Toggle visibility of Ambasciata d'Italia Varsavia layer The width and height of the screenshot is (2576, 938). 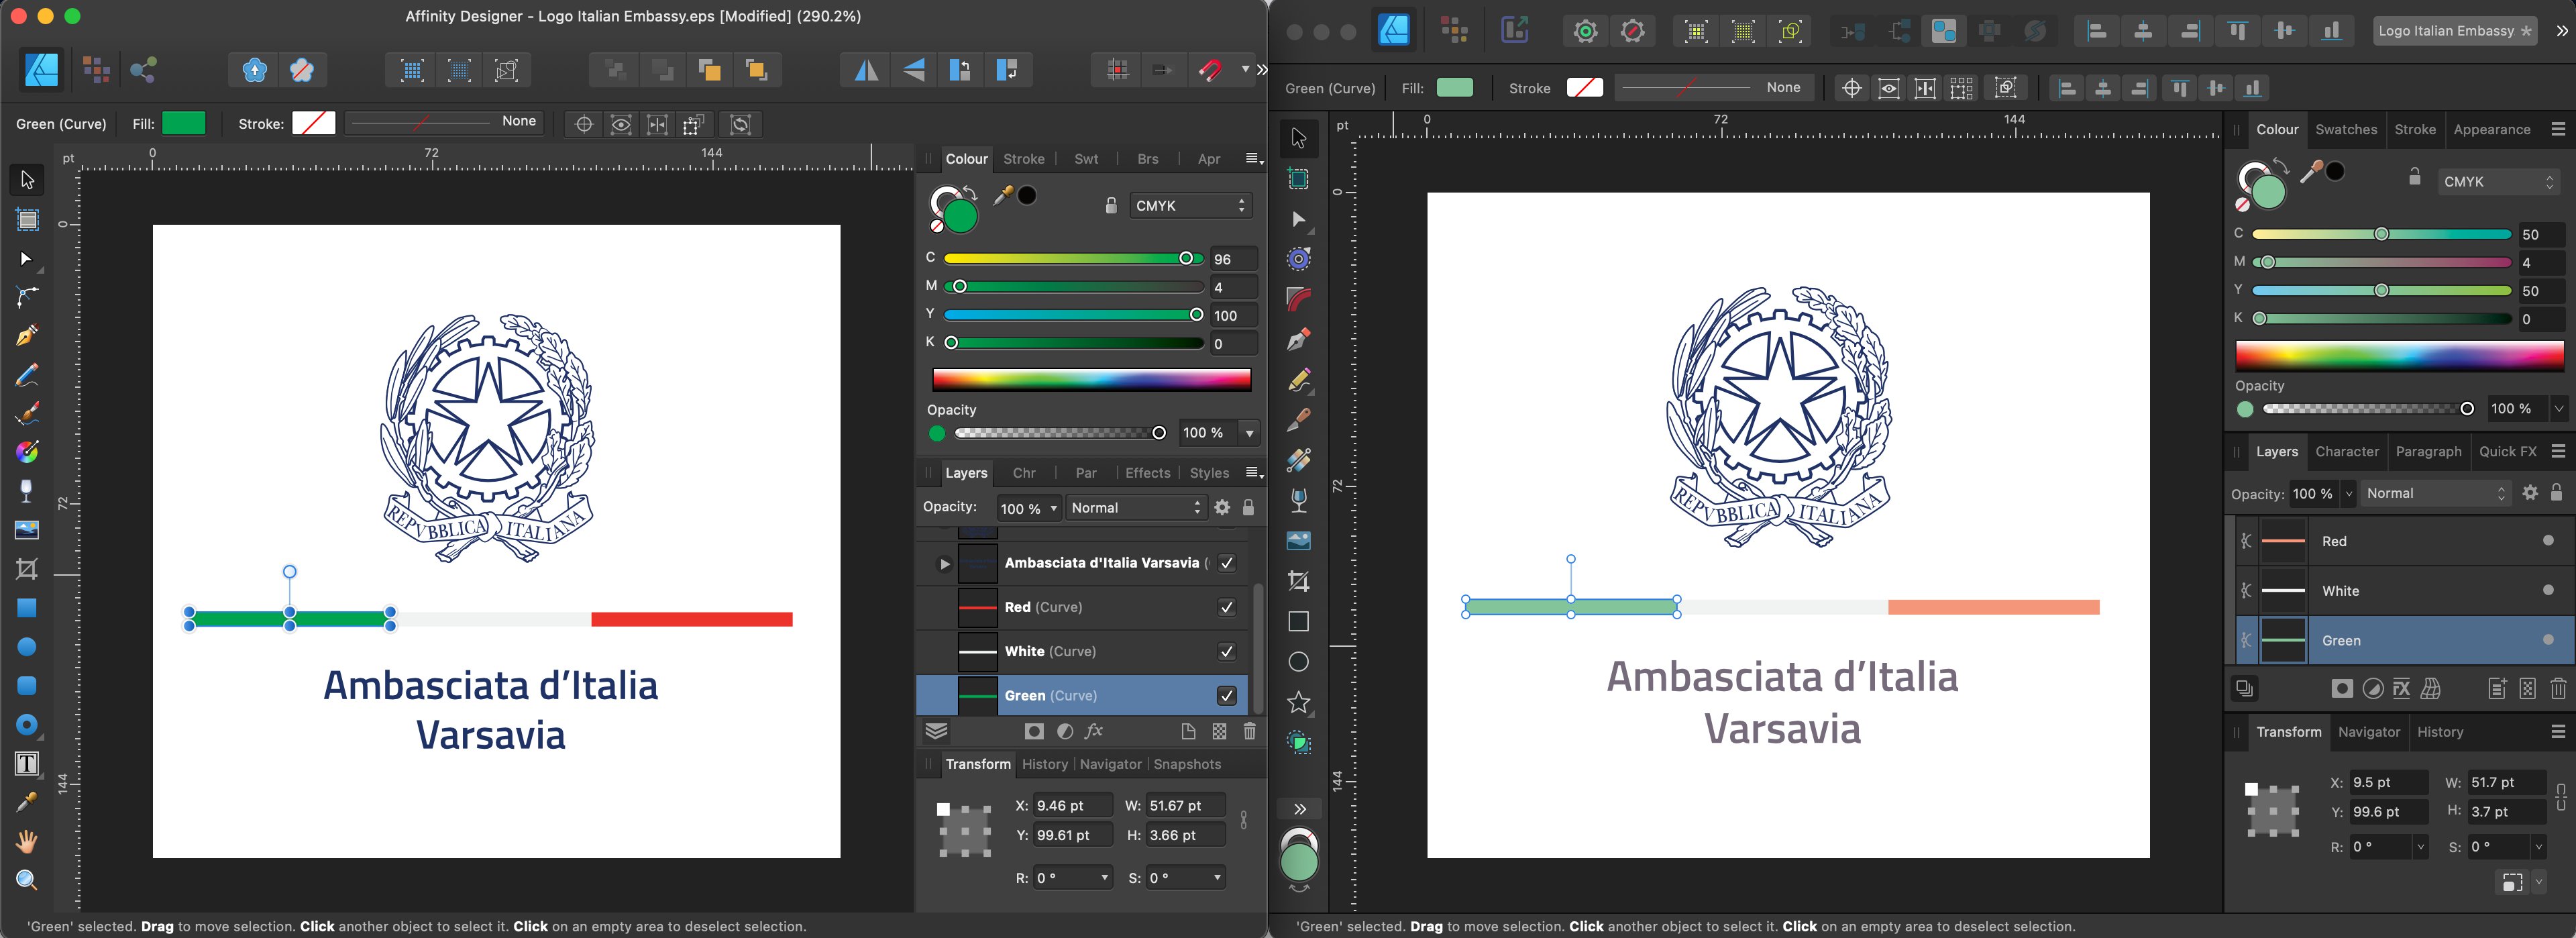click(x=1226, y=563)
